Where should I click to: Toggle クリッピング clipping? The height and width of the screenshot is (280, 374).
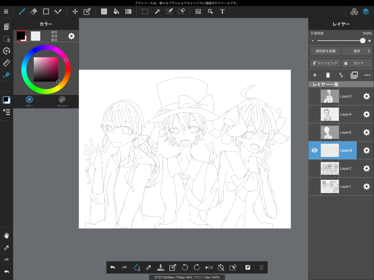[x=325, y=63]
